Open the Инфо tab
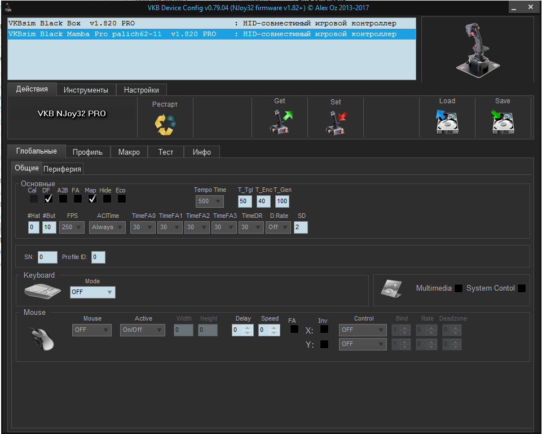542x434 pixels. [x=201, y=152]
